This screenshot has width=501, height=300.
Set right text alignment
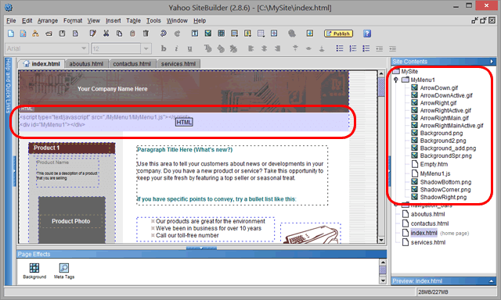coord(277,48)
